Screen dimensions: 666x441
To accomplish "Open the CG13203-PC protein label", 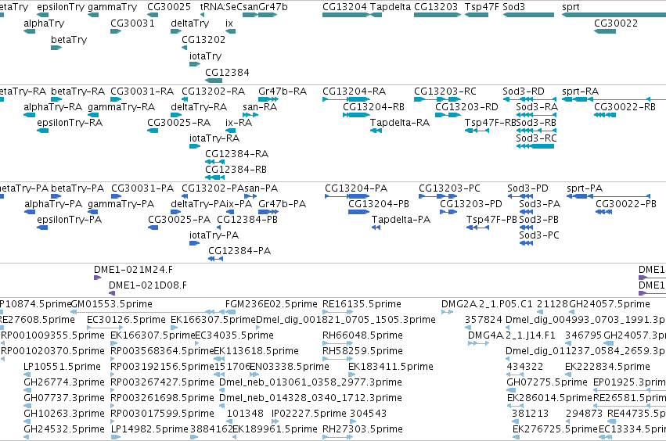I will point(449,188).
